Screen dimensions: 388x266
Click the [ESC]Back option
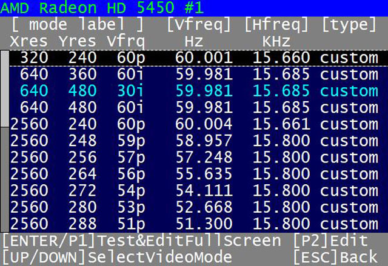click(x=336, y=257)
